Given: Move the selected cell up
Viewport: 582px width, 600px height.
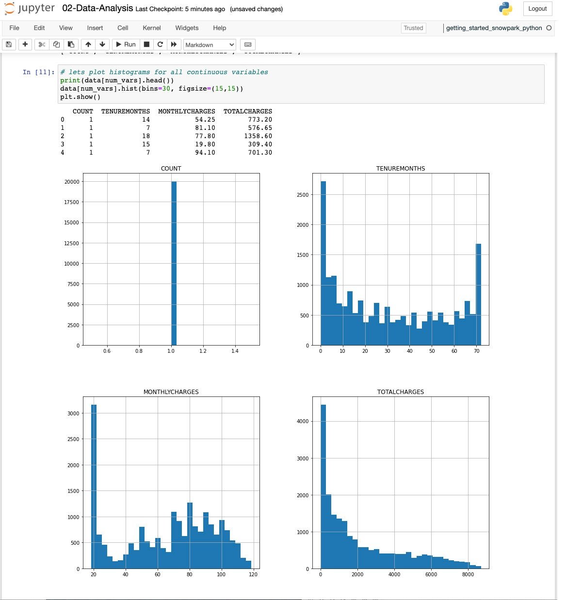Looking at the screenshot, I should click(x=88, y=45).
